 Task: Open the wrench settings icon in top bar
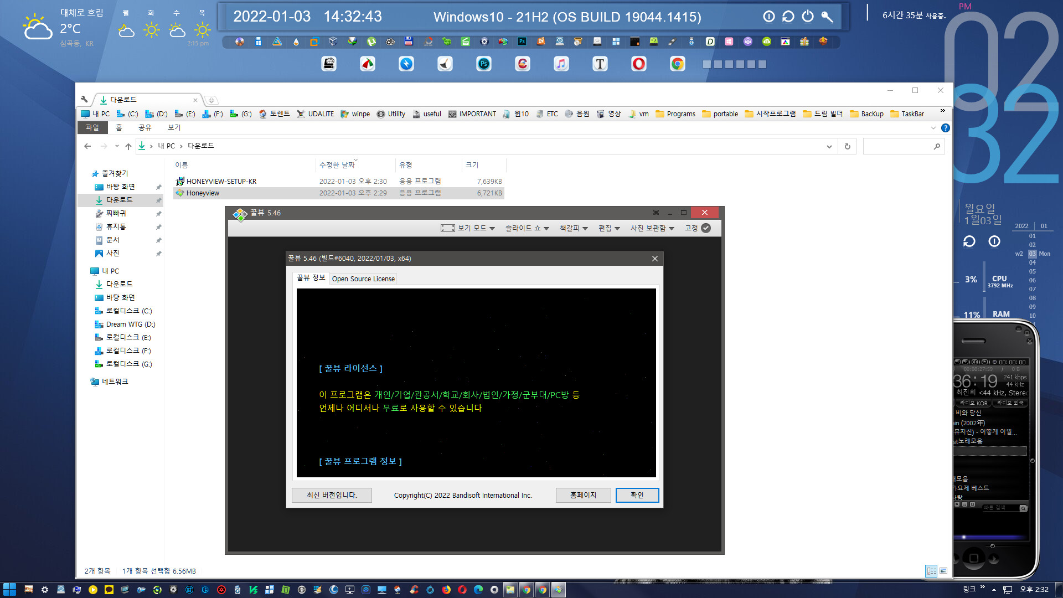click(827, 16)
